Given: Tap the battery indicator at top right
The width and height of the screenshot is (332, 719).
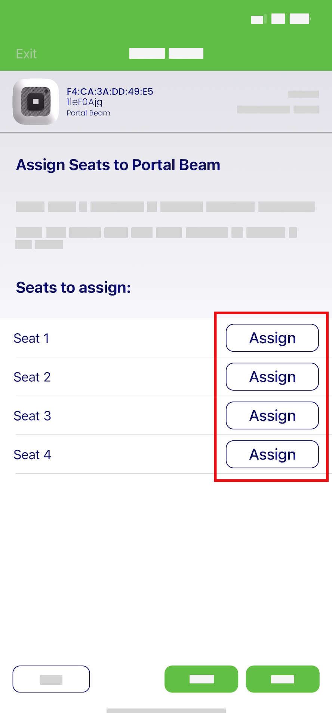Looking at the screenshot, I should pos(299,19).
